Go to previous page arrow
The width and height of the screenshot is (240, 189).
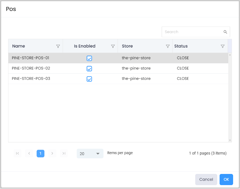[x=29, y=153]
